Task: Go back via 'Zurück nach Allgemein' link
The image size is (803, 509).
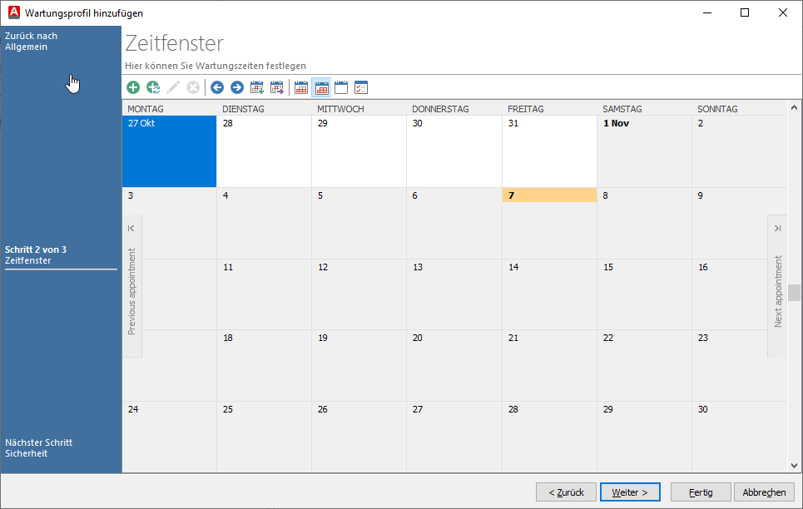Action: pyautogui.click(x=32, y=42)
